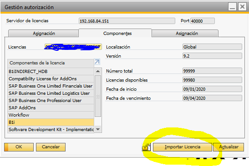Select Compatibility License for AddOns row
This screenshot has height=166, width=249.
pyautogui.click(x=51, y=79)
